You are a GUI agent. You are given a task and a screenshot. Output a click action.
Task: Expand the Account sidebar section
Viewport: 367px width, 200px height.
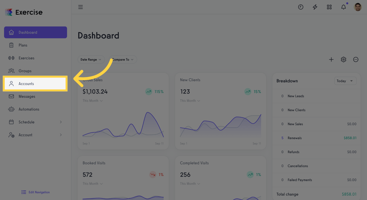pyautogui.click(x=35, y=135)
